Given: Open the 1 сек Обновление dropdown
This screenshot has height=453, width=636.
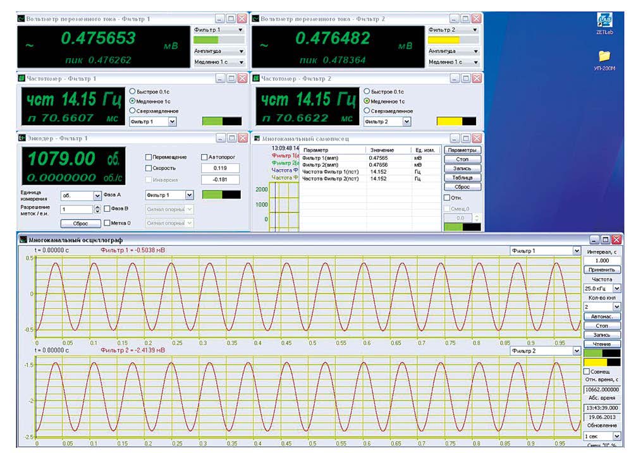Looking at the screenshot, I should 602,436.
